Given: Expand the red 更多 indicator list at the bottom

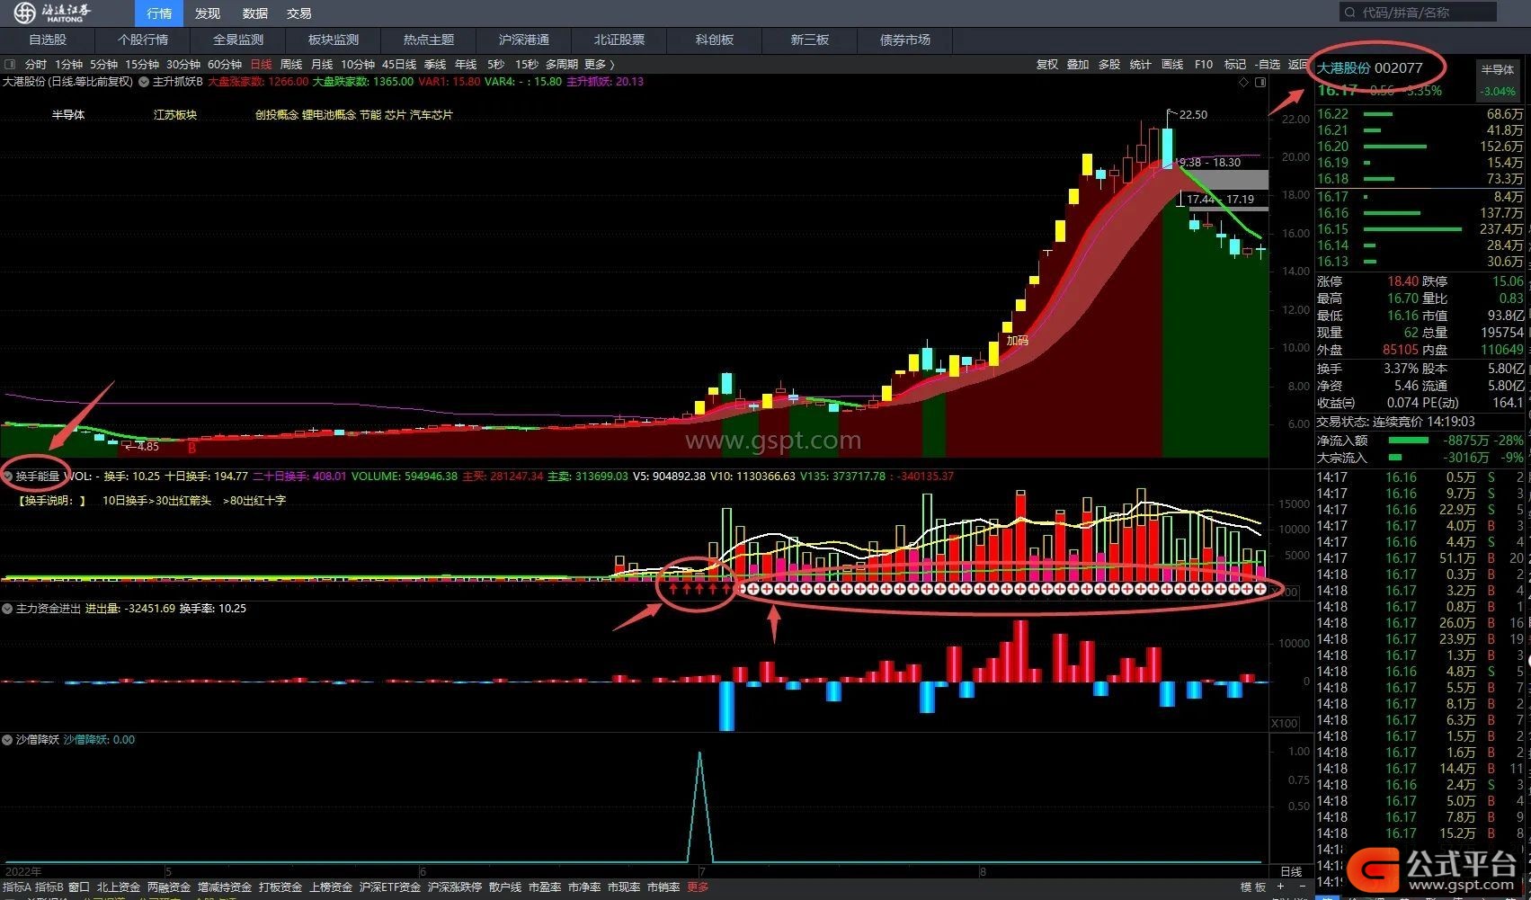Looking at the screenshot, I should point(698,887).
